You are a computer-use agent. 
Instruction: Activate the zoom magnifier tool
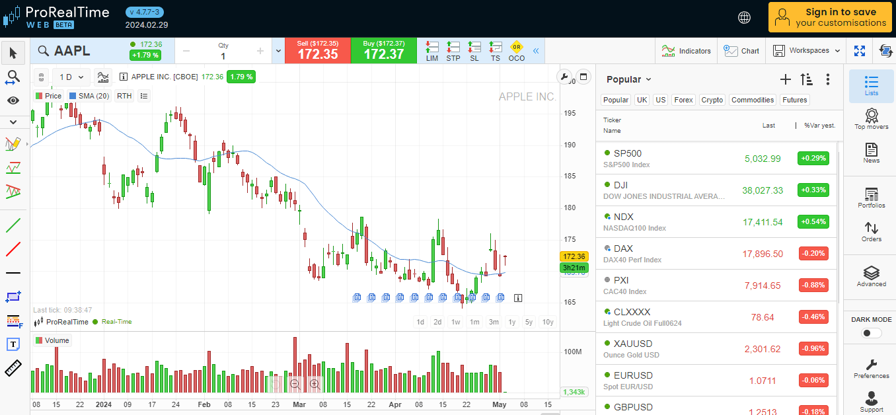13,77
